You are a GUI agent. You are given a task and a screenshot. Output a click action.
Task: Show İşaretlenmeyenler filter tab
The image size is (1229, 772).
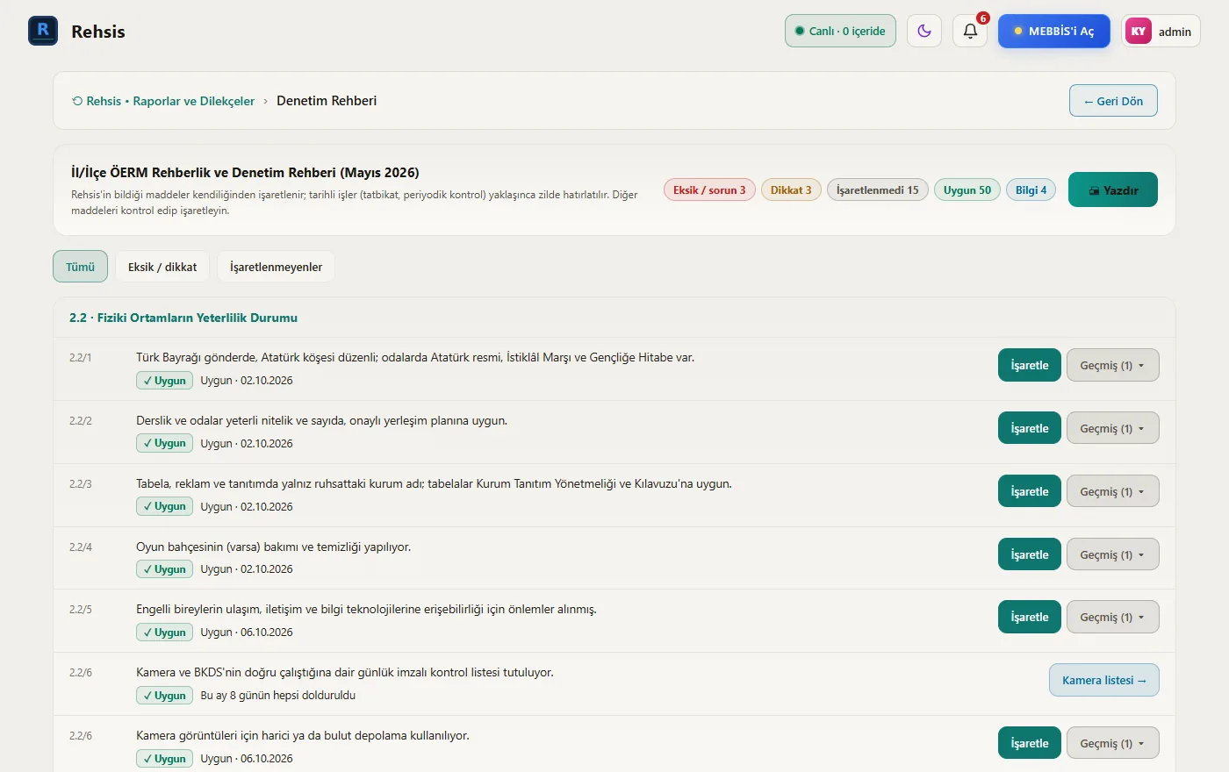[x=276, y=267]
